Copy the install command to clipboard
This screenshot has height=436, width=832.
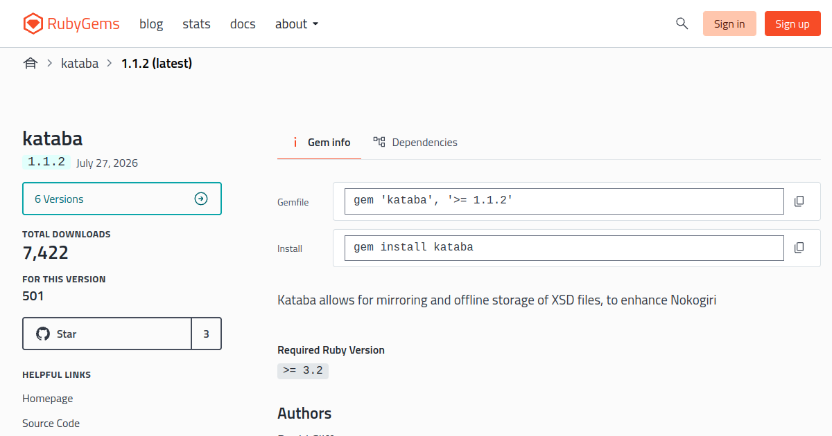(799, 248)
